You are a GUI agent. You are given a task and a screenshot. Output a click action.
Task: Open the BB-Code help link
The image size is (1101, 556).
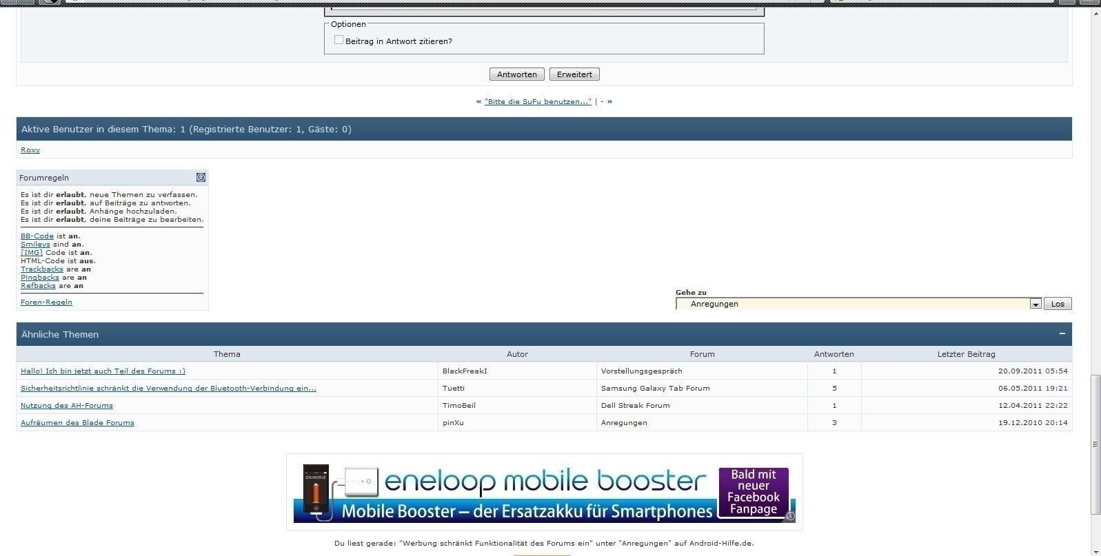pyautogui.click(x=37, y=236)
